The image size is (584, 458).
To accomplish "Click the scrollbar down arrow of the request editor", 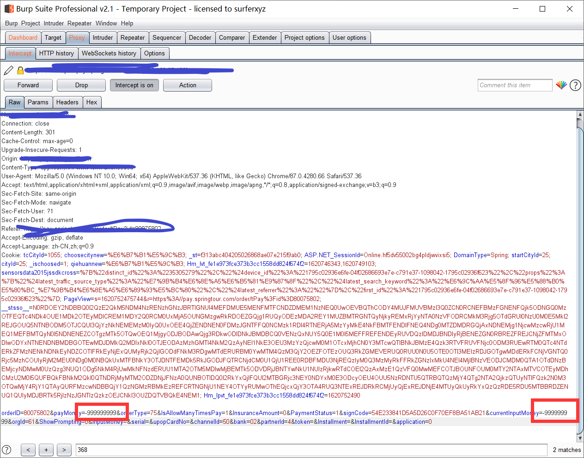I will click(580, 438).
